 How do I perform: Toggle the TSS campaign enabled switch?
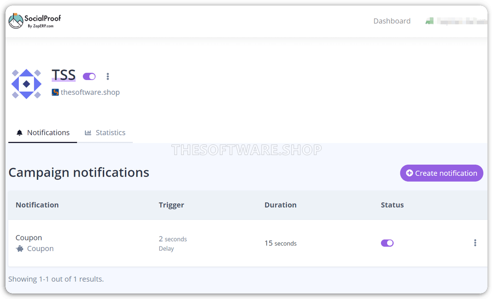89,76
